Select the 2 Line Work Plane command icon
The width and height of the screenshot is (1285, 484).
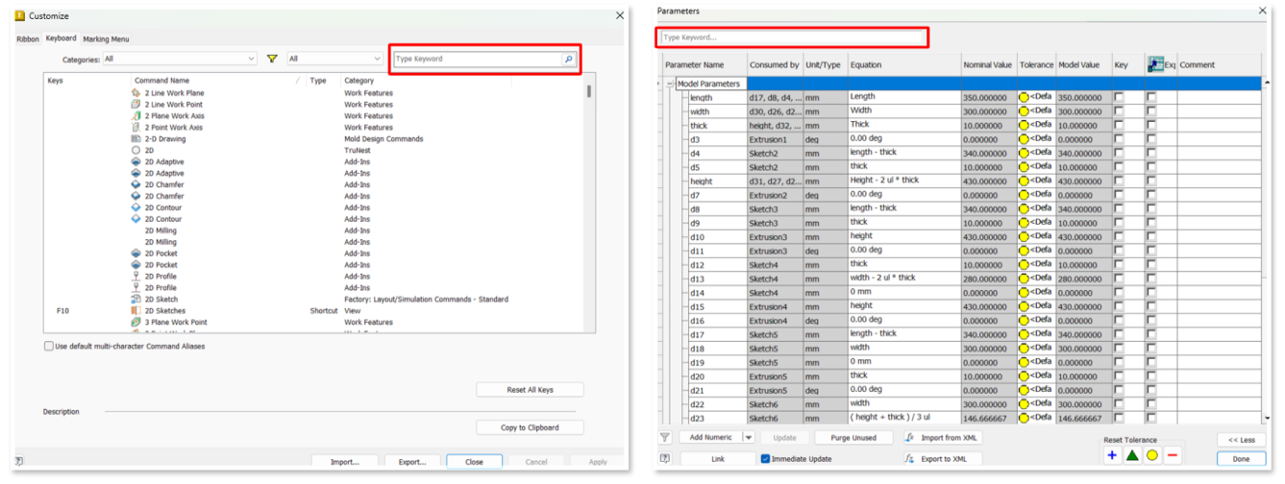tap(136, 93)
